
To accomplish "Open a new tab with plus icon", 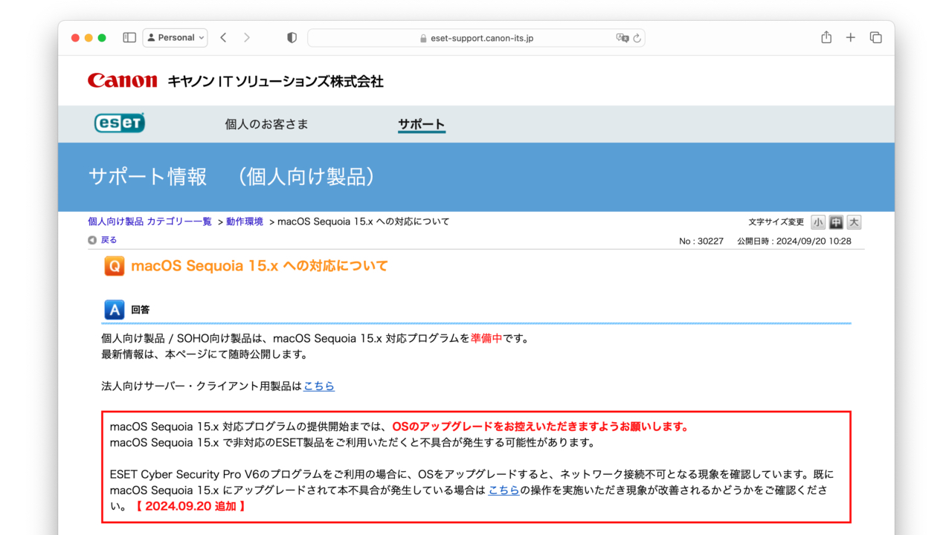I will click(851, 37).
